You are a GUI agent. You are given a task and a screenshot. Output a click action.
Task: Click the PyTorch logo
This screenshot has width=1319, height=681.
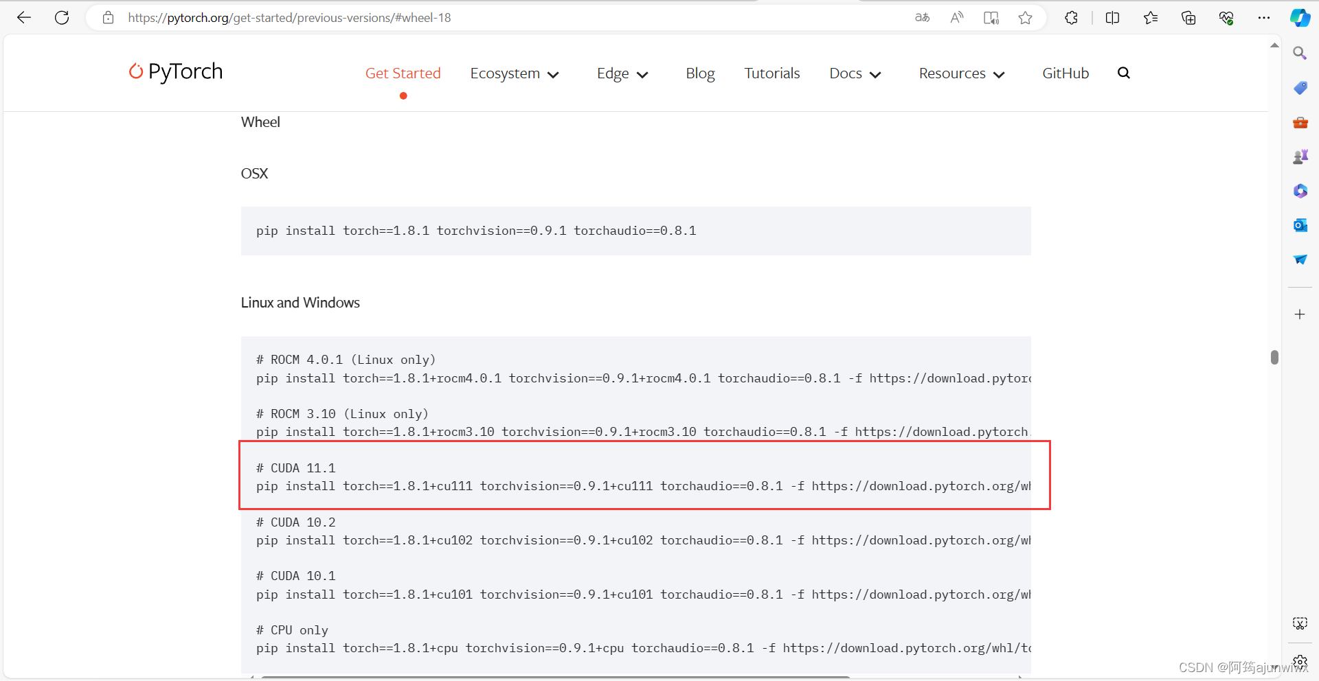176,71
